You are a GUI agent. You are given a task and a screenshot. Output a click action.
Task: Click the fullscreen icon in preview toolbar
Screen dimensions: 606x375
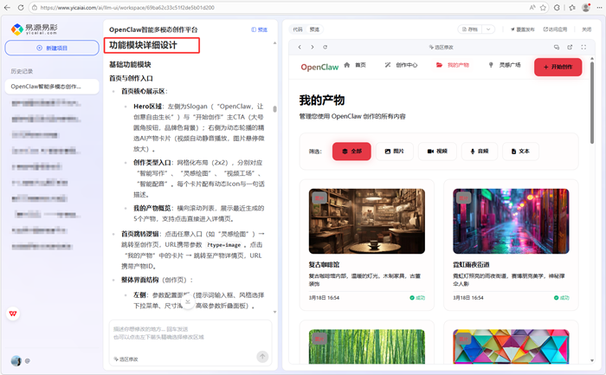coord(583,47)
